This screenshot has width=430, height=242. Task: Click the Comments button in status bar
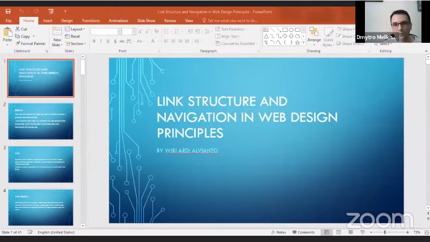(x=304, y=232)
